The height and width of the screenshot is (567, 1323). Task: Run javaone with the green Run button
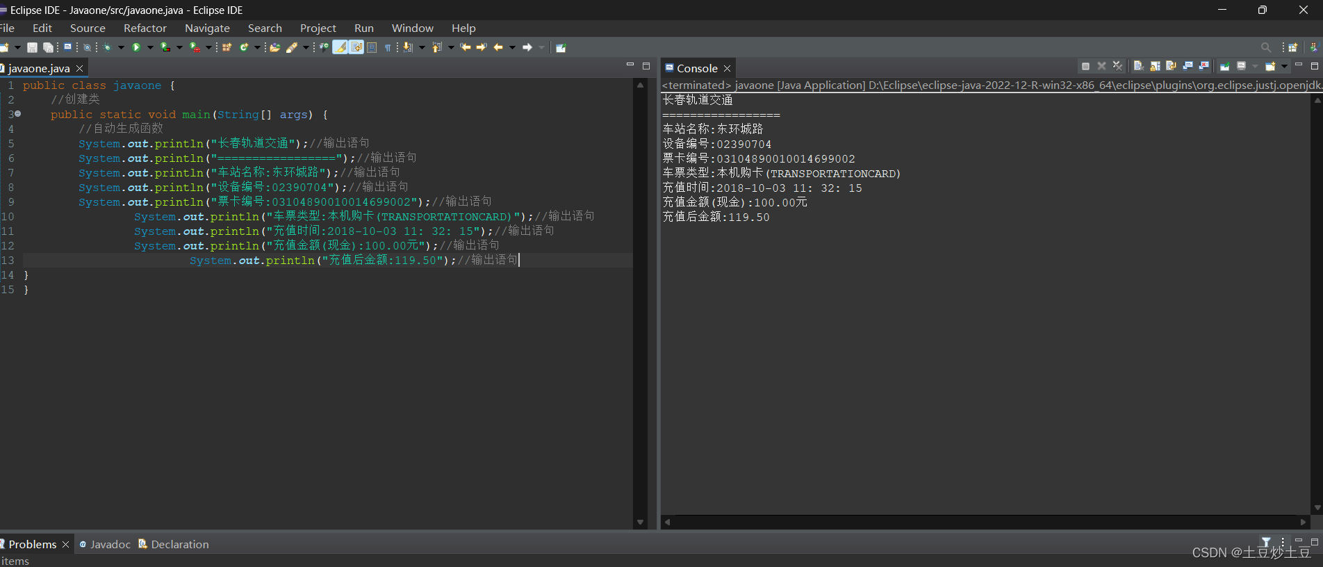tap(136, 47)
